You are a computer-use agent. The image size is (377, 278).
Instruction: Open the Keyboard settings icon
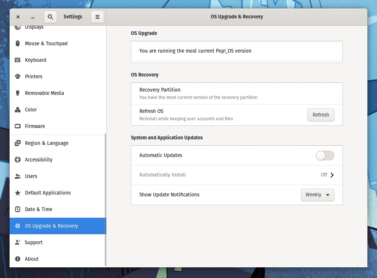[18, 60]
